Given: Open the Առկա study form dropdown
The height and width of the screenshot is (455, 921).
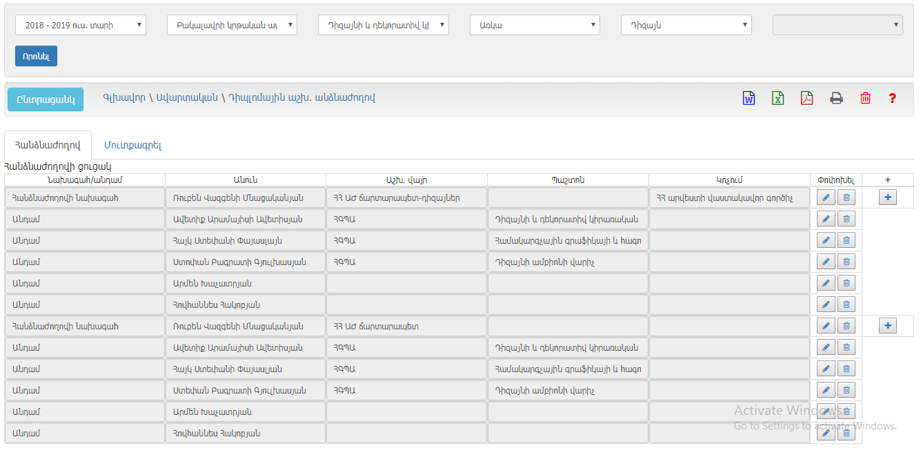Looking at the screenshot, I should pyautogui.click(x=535, y=26).
